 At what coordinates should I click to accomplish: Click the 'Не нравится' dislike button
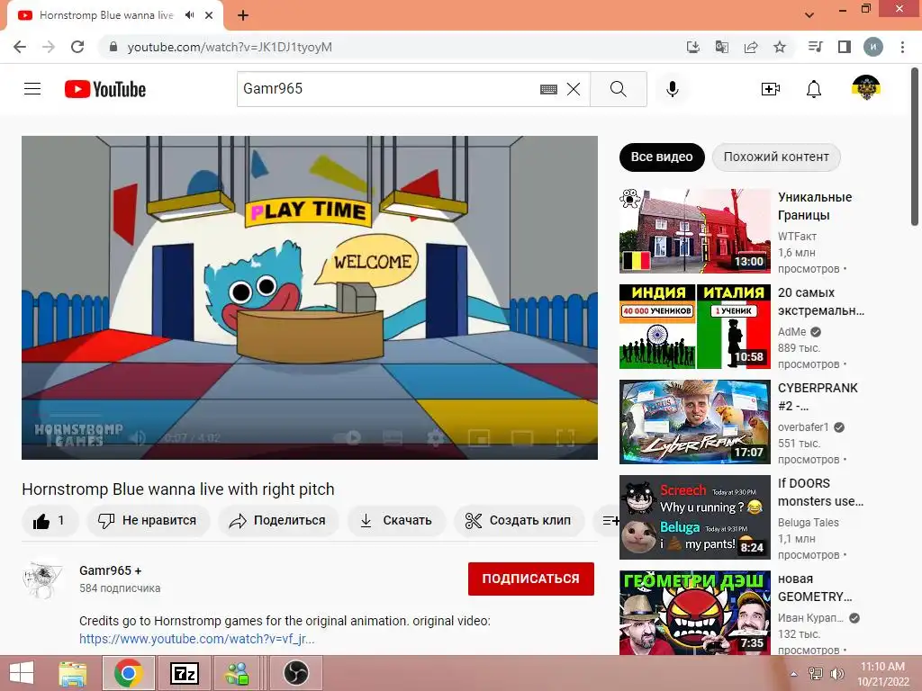point(149,521)
